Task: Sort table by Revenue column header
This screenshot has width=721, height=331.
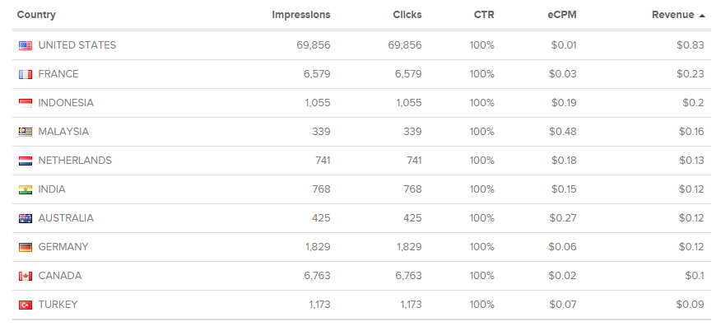Action: click(672, 15)
